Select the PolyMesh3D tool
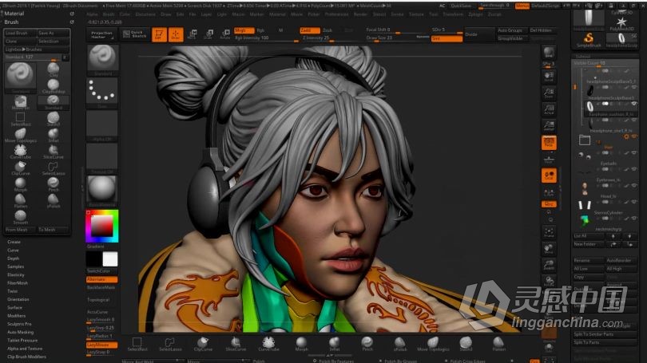This screenshot has height=363, width=647. pos(621,23)
